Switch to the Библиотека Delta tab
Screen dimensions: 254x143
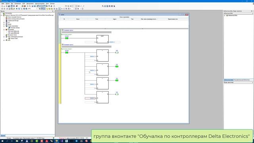coord(229,80)
